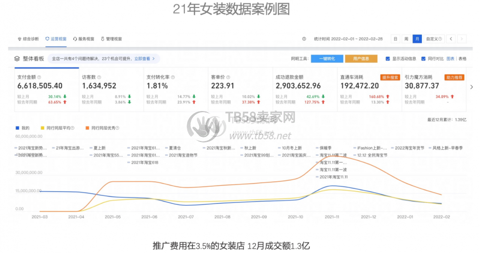Image resolution: width=480 pixels, height=253 pixels.
Task: Select the 支付金额 metric card value 6,618,505.40
Action: point(40,86)
